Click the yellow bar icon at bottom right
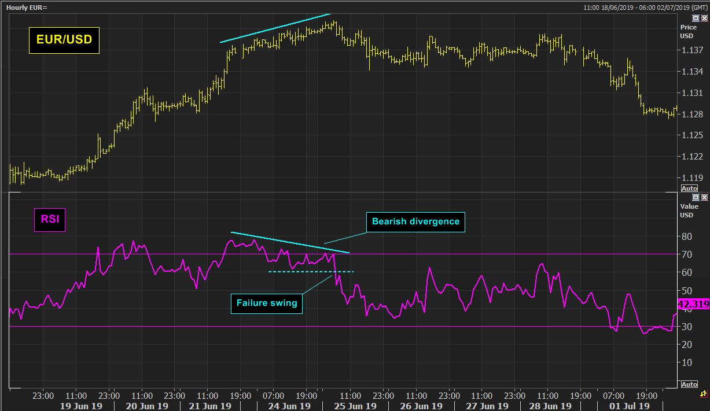Viewport: 710px width, 411px height. coord(703,393)
